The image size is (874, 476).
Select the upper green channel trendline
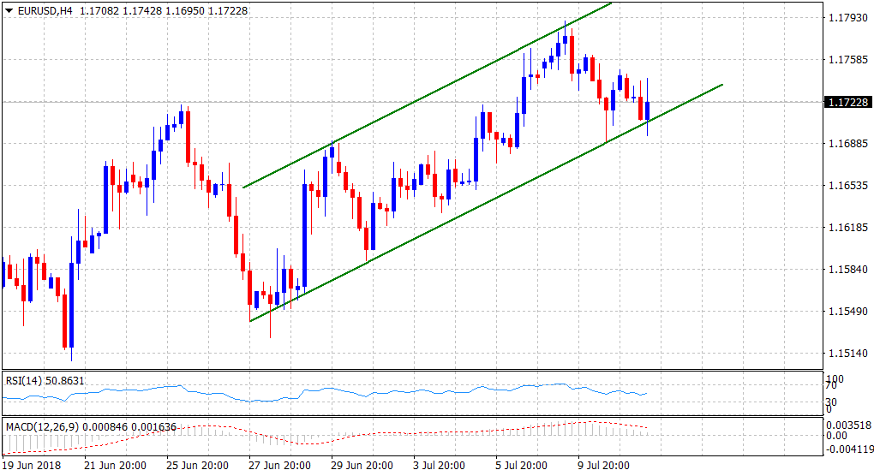pyautogui.click(x=428, y=96)
